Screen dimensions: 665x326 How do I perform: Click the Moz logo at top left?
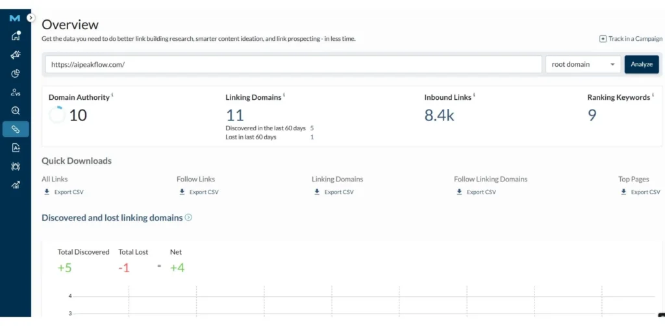coord(15,18)
